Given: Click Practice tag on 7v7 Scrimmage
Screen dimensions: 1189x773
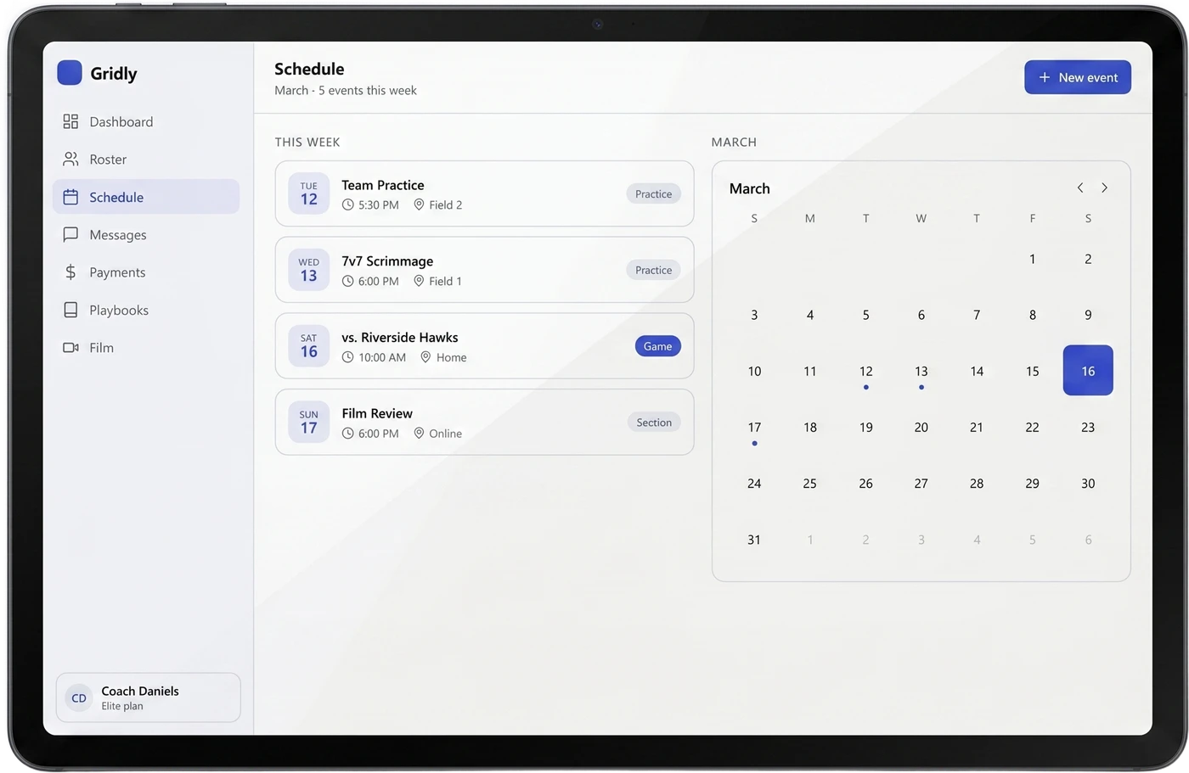Looking at the screenshot, I should coord(653,270).
